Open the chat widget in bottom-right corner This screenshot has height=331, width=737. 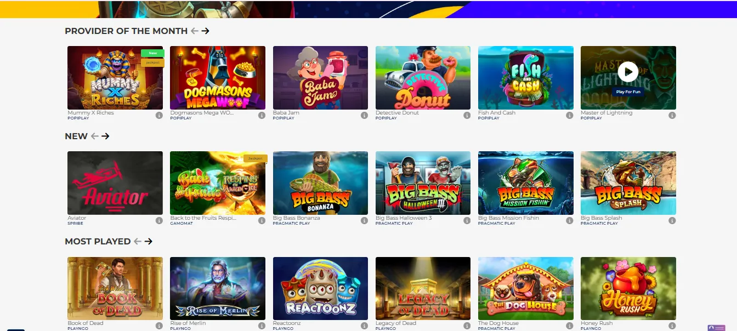[x=716, y=328]
